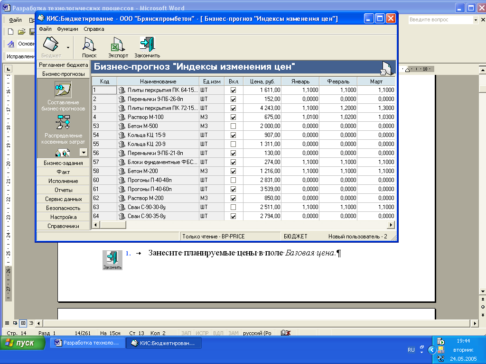
Task: Click Word's Styles and Formatting icon
Action: (x=11, y=44)
